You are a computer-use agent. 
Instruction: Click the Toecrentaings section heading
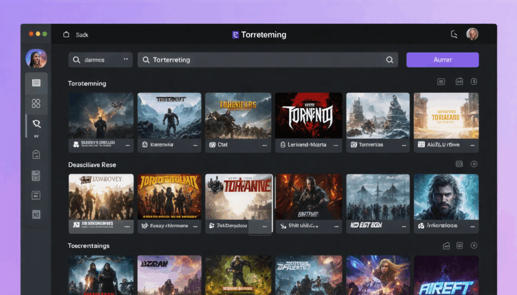point(88,246)
